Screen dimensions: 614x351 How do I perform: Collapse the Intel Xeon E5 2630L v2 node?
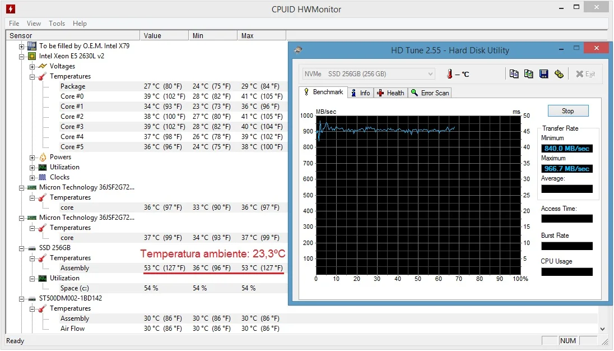(x=21, y=57)
